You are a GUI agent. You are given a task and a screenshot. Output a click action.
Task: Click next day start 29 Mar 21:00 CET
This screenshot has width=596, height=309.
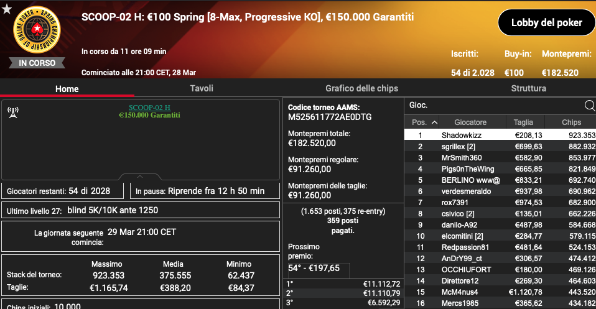[x=141, y=232]
